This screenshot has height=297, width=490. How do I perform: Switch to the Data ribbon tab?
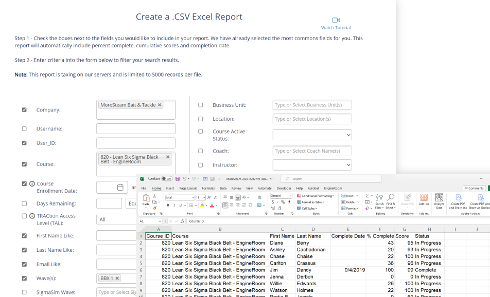click(x=223, y=189)
